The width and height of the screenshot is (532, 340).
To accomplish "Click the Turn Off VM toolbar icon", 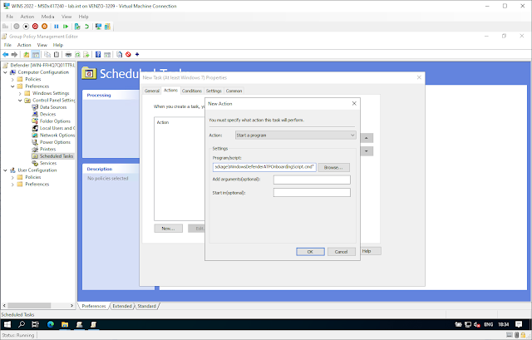I will point(26,27).
